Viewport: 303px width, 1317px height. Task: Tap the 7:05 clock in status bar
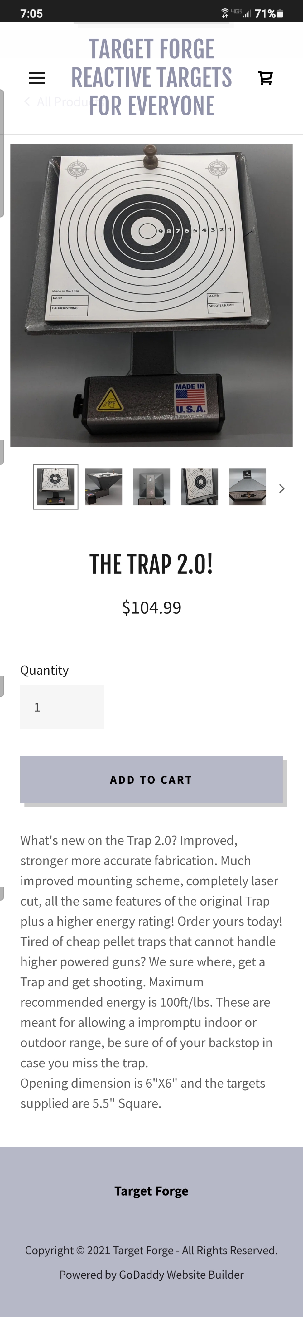point(32,14)
